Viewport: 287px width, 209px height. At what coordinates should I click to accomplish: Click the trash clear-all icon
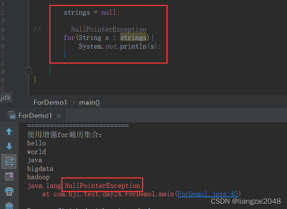(x=9, y=206)
